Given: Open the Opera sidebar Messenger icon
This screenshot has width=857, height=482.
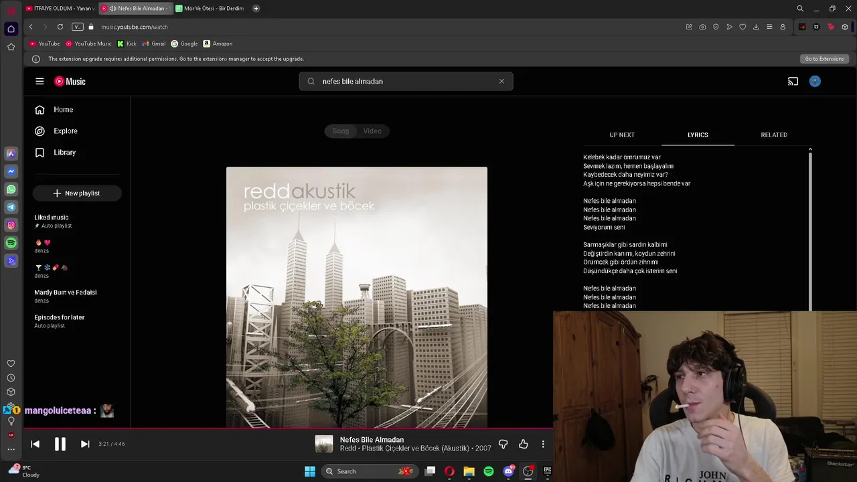Looking at the screenshot, I should point(11,171).
